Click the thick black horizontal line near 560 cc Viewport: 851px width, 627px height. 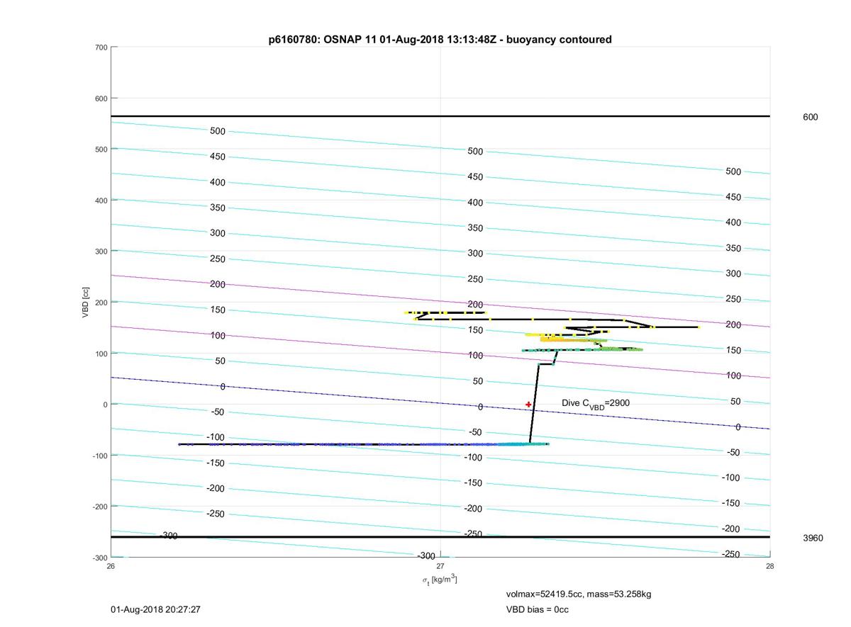[x=440, y=116]
